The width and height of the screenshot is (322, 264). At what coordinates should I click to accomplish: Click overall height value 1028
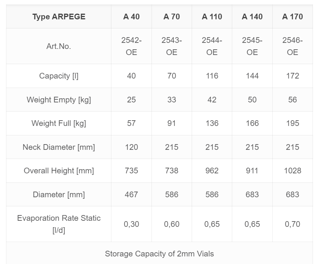coord(292,171)
